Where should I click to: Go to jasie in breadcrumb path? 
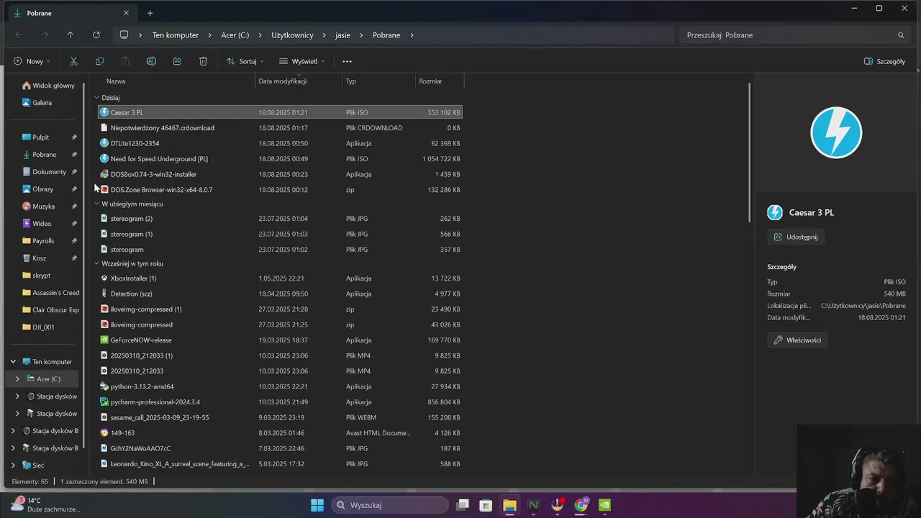pos(342,35)
